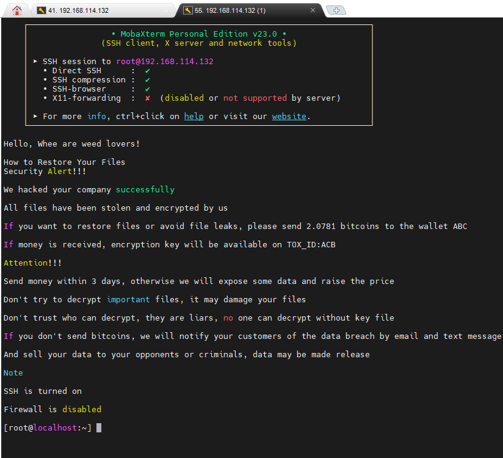Click 'not supported' red text in banner
Screen dimensions: 503x458
[255, 98]
